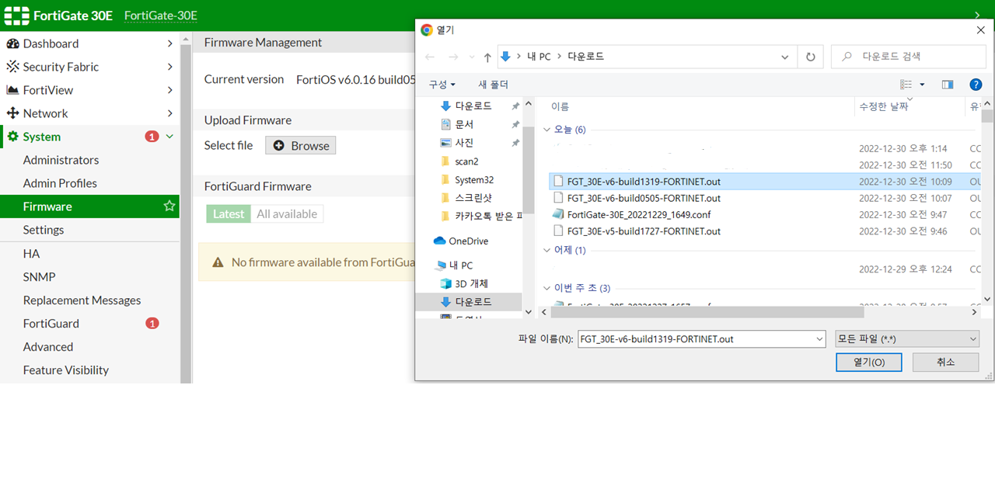
Task: Go up one folder level
Action: coord(487,57)
